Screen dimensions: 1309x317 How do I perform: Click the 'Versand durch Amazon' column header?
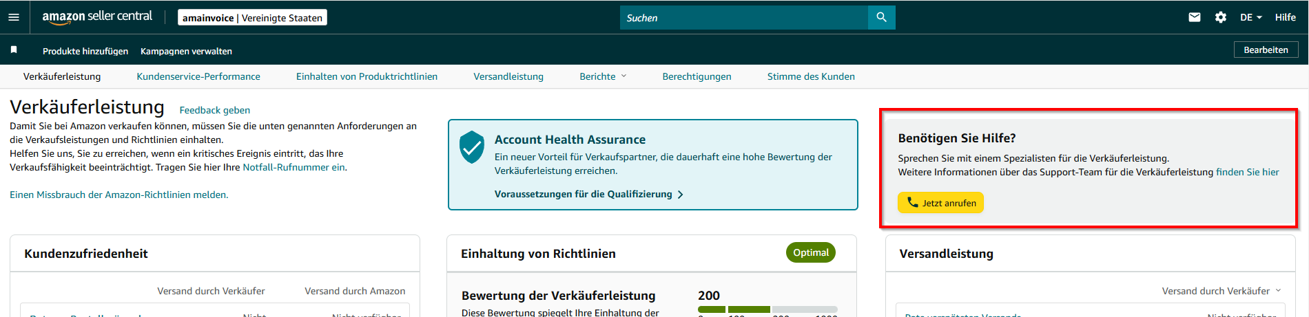[355, 291]
